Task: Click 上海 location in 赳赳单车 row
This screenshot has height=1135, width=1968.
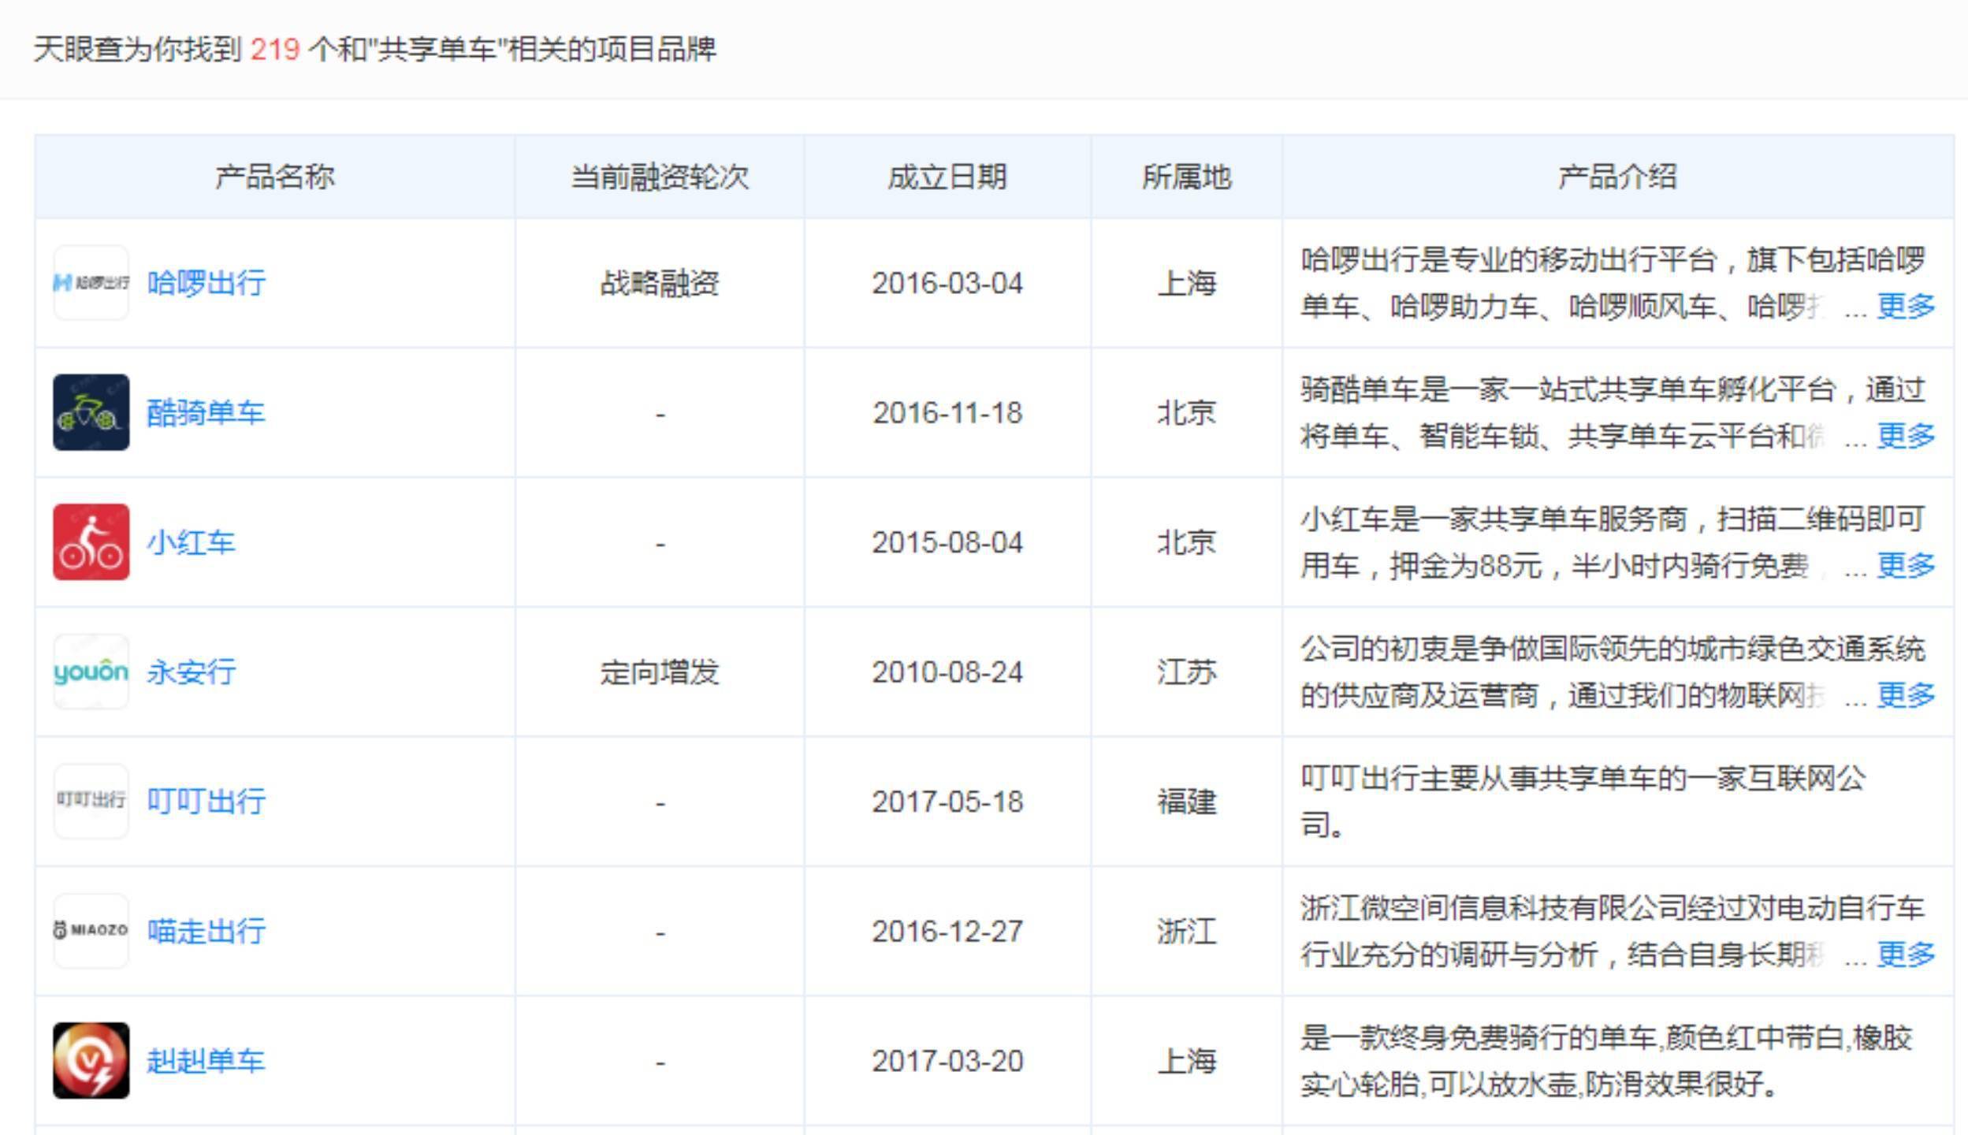Action: click(x=1187, y=1061)
